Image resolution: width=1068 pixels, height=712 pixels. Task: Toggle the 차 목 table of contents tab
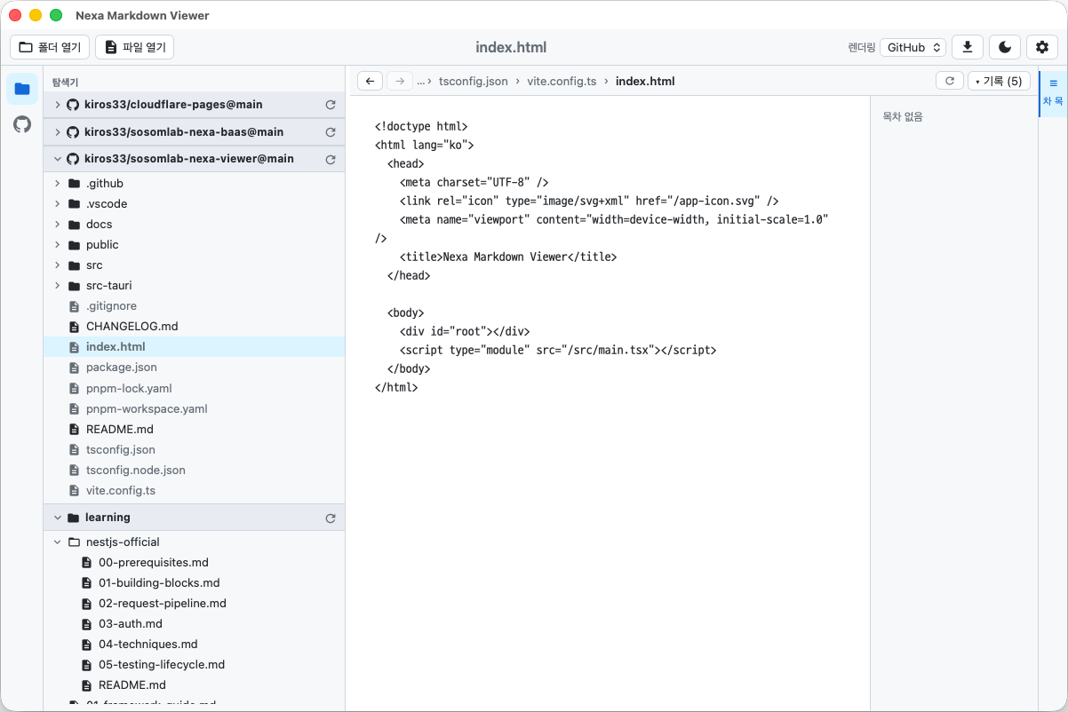coord(1053,93)
